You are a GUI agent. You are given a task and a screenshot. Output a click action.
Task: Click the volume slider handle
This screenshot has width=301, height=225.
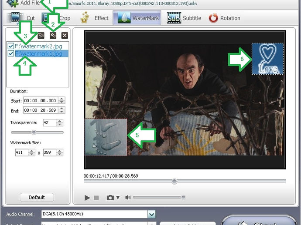click(183, 197)
